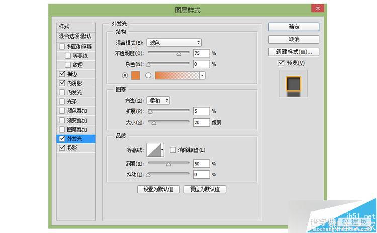Enable the 斜面和浮雕 checkbox
This screenshot has height=233, width=377.
click(x=62, y=46)
